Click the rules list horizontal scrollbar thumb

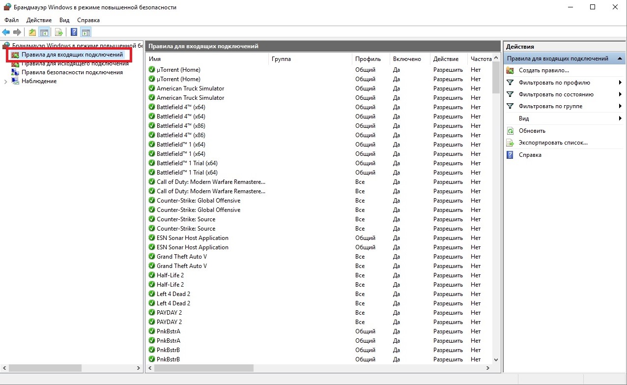coord(204,368)
